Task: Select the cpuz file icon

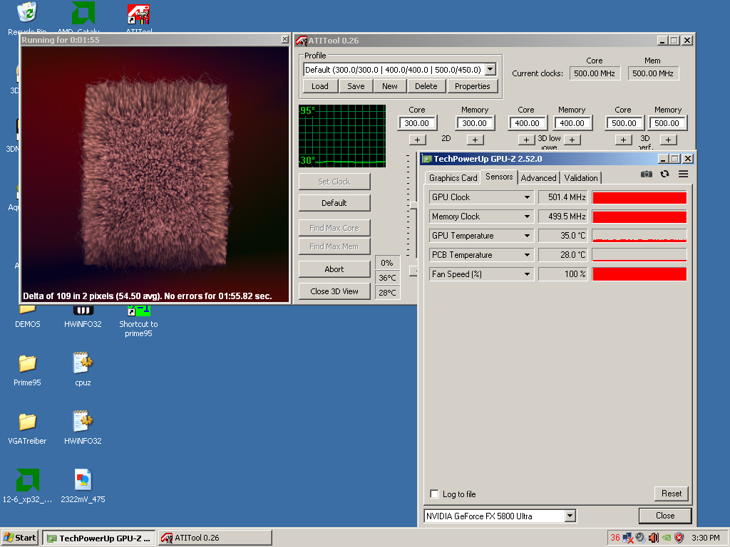Action: tap(83, 363)
